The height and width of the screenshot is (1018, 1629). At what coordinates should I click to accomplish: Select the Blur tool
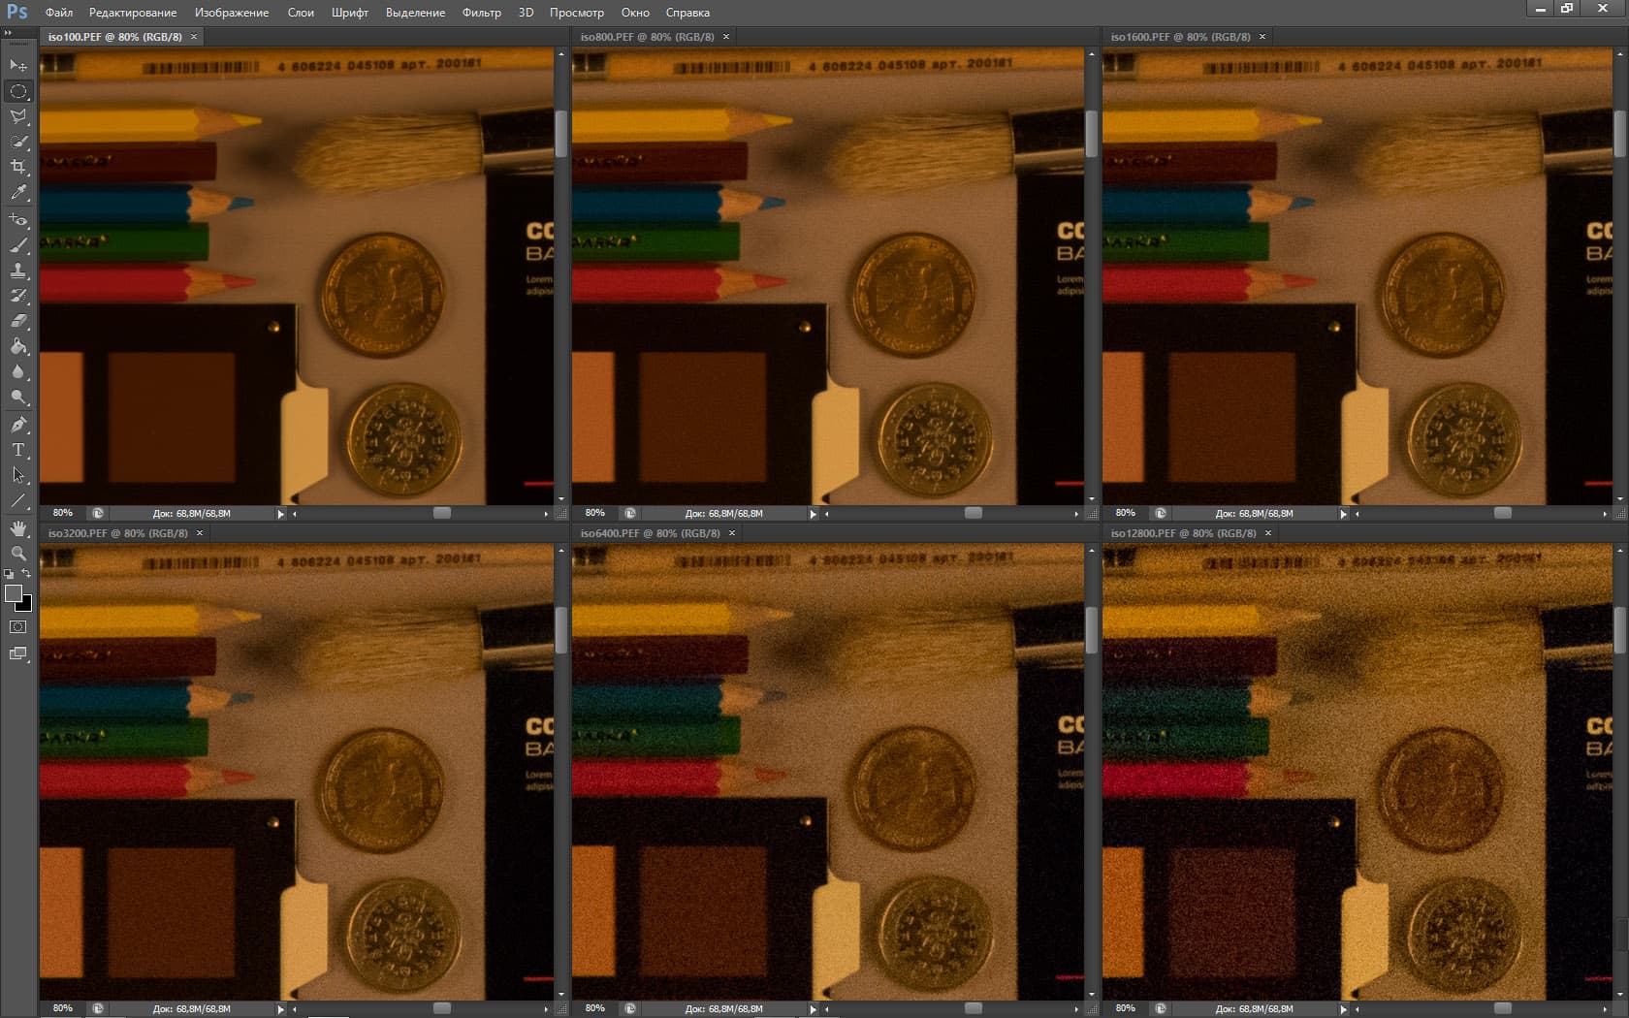coord(18,371)
